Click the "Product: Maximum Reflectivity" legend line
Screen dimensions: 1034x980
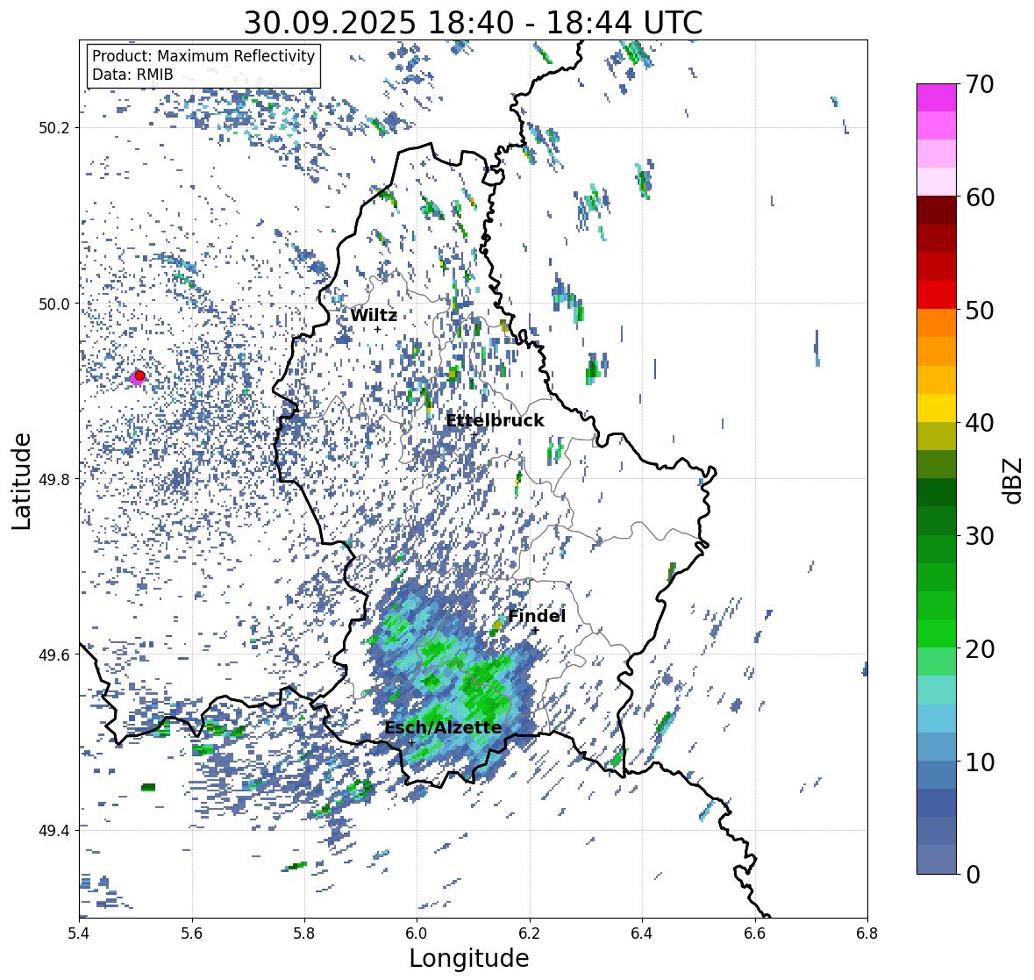point(203,56)
